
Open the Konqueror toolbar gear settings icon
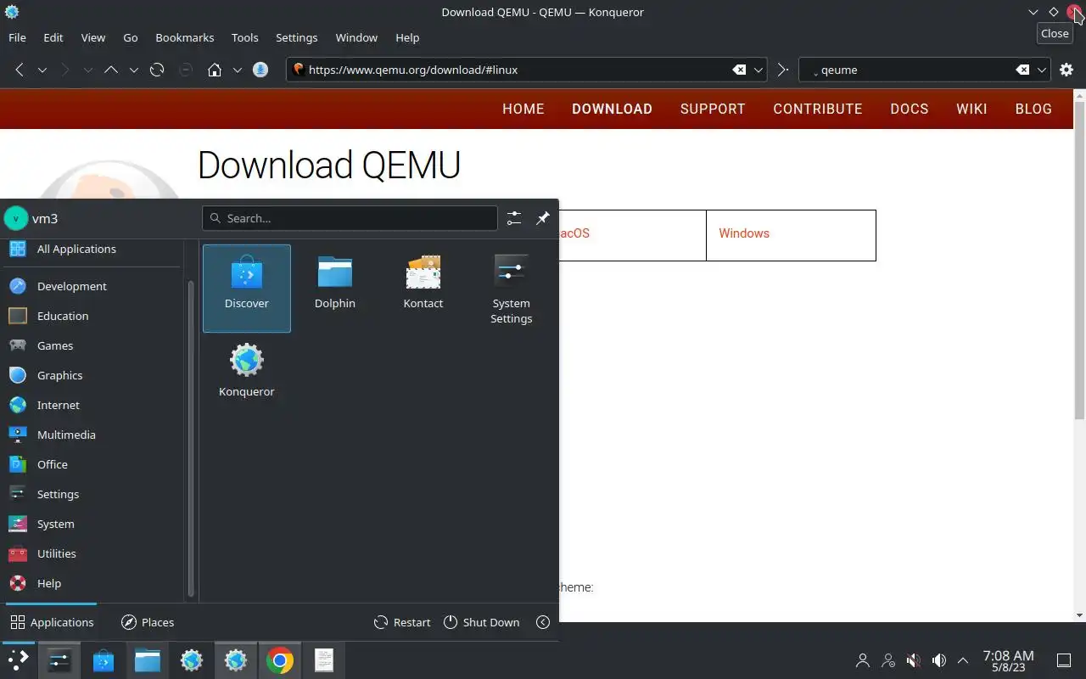point(1066,70)
